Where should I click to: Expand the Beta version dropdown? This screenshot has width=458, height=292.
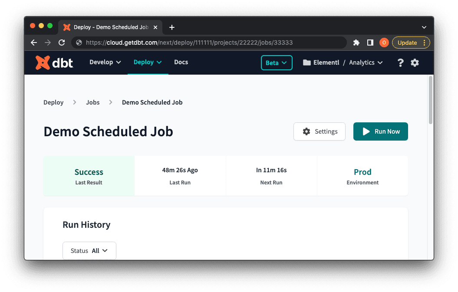click(x=277, y=62)
